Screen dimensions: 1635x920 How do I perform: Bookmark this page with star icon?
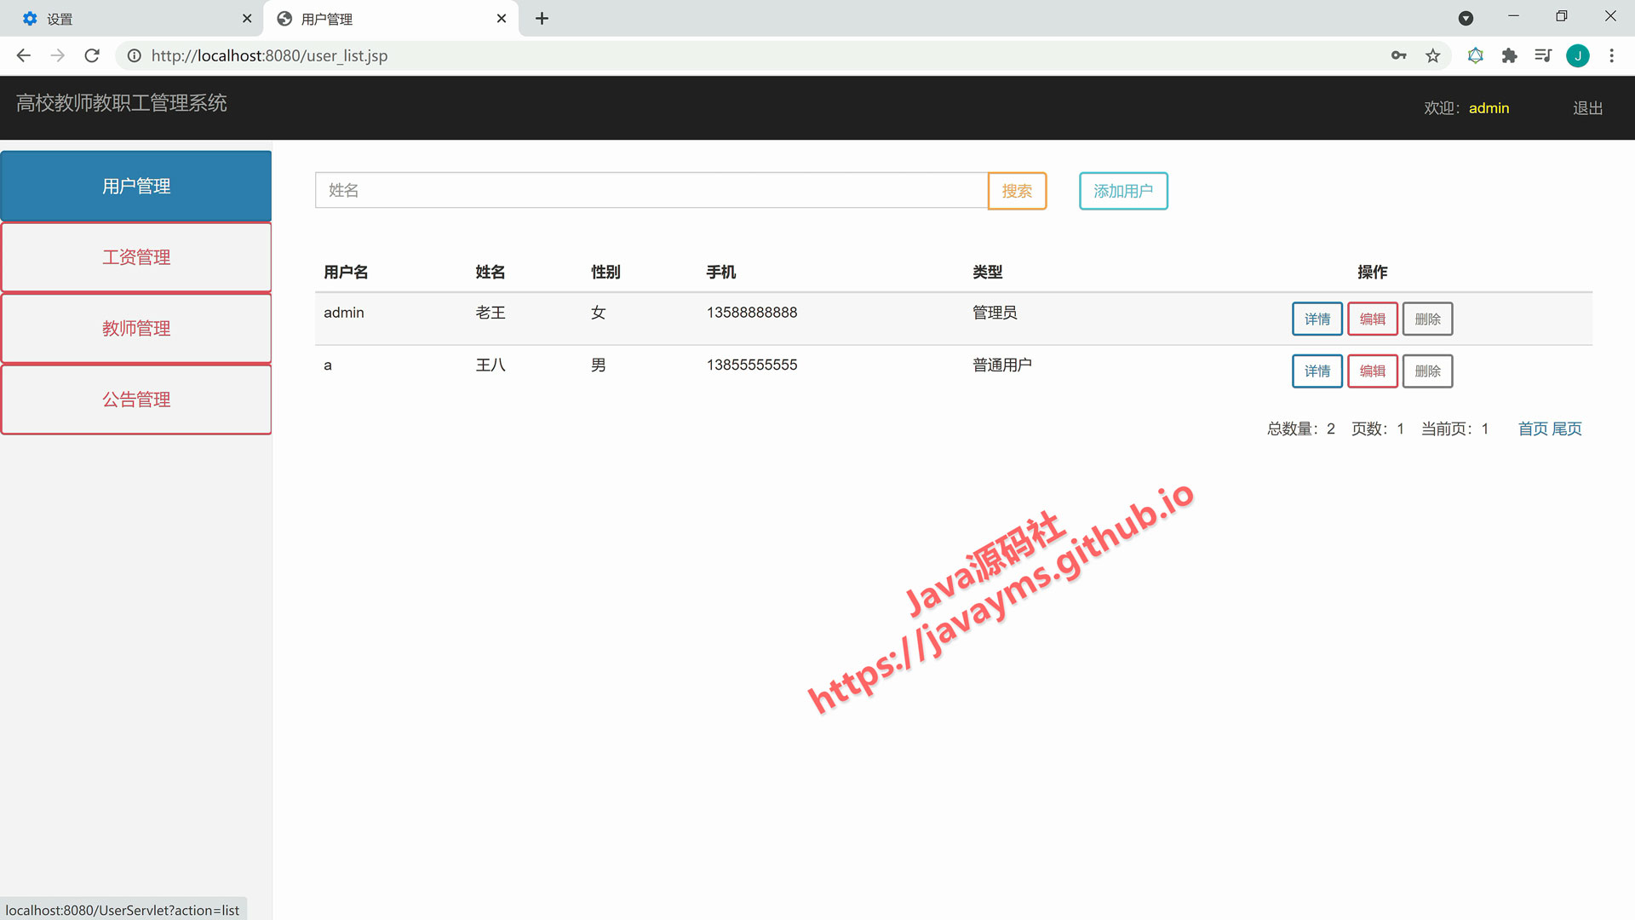click(1433, 55)
